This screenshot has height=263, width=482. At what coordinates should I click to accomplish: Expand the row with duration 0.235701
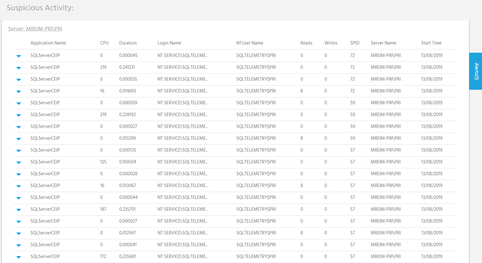(x=19, y=210)
